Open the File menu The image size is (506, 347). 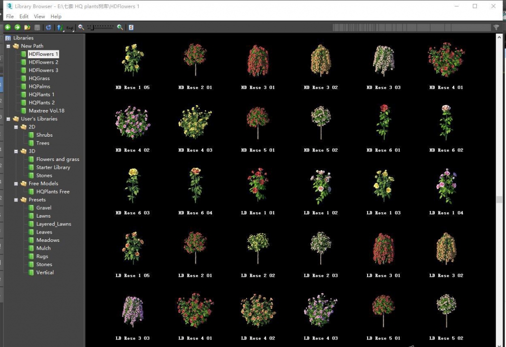coord(10,16)
